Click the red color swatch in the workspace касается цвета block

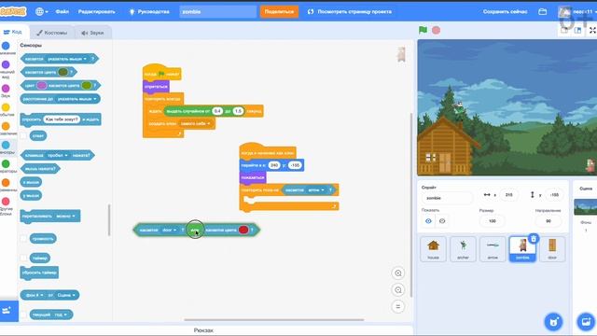pos(243,230)
